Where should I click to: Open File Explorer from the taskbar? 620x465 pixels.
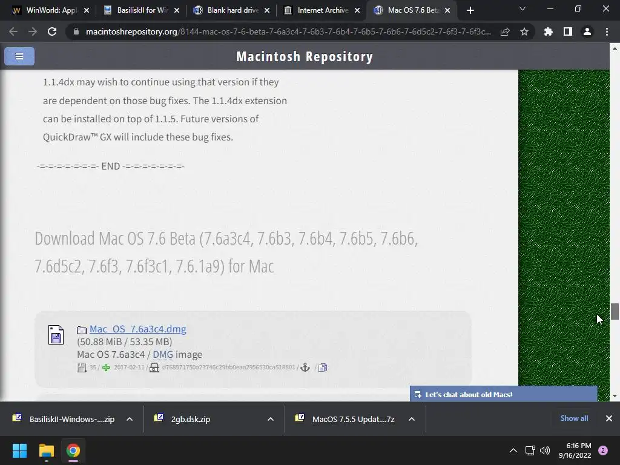coord(46,450)
